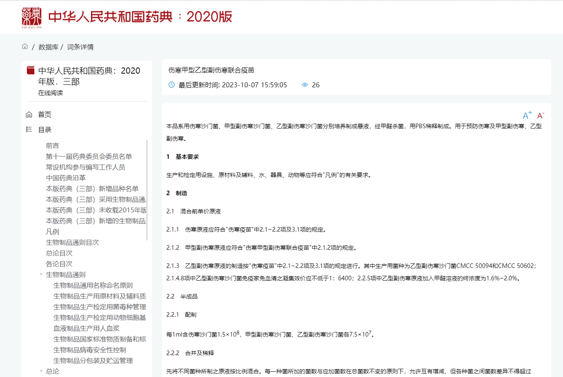Screen dimensions: 563x377
Task: Click section heading 2 制造
Action: [x=177, y=193]
